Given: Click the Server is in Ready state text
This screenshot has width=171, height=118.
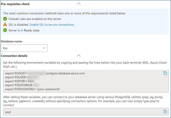Looking at the screenshot, I should pos(24,30).
